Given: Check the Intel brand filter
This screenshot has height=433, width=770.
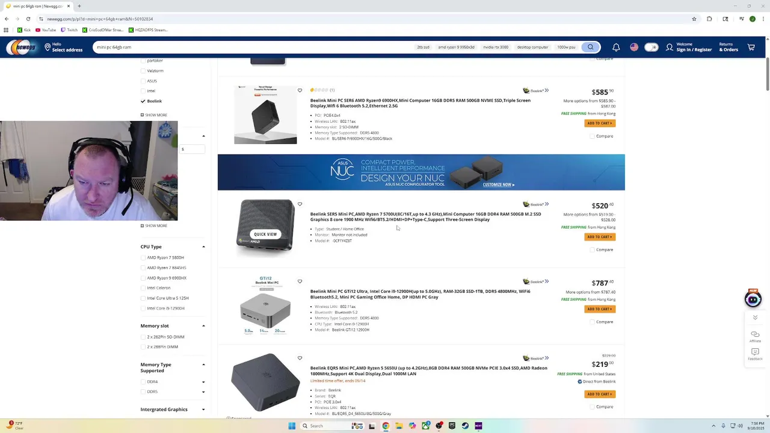Looking at the screenshot, I should click(143, 91).
